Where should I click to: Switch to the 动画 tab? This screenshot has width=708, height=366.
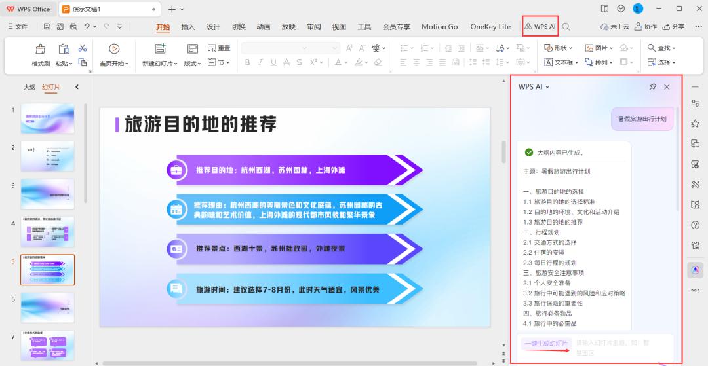[264, 27]
